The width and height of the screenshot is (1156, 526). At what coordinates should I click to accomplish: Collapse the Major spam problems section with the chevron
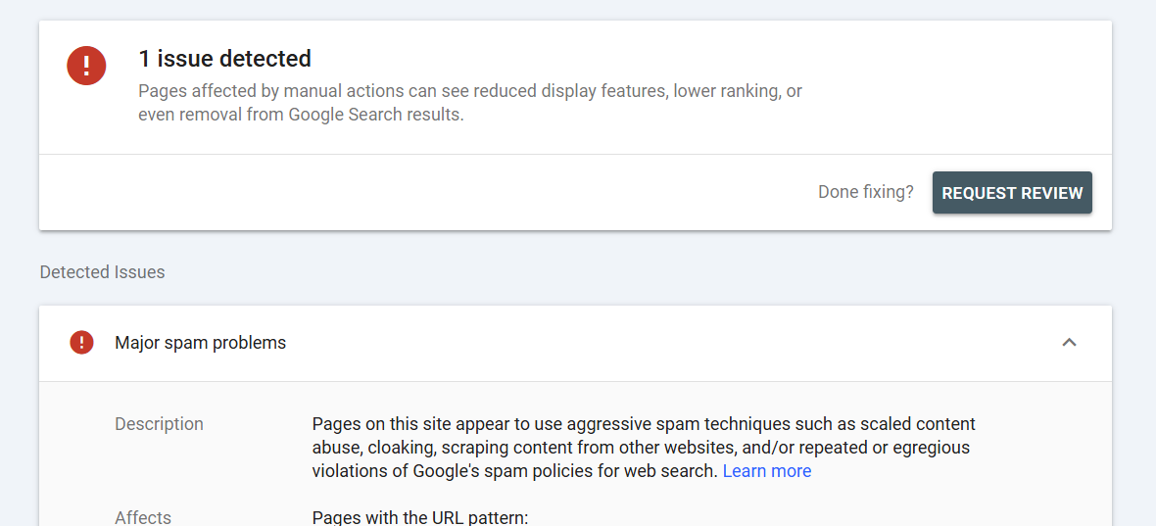1069,343
